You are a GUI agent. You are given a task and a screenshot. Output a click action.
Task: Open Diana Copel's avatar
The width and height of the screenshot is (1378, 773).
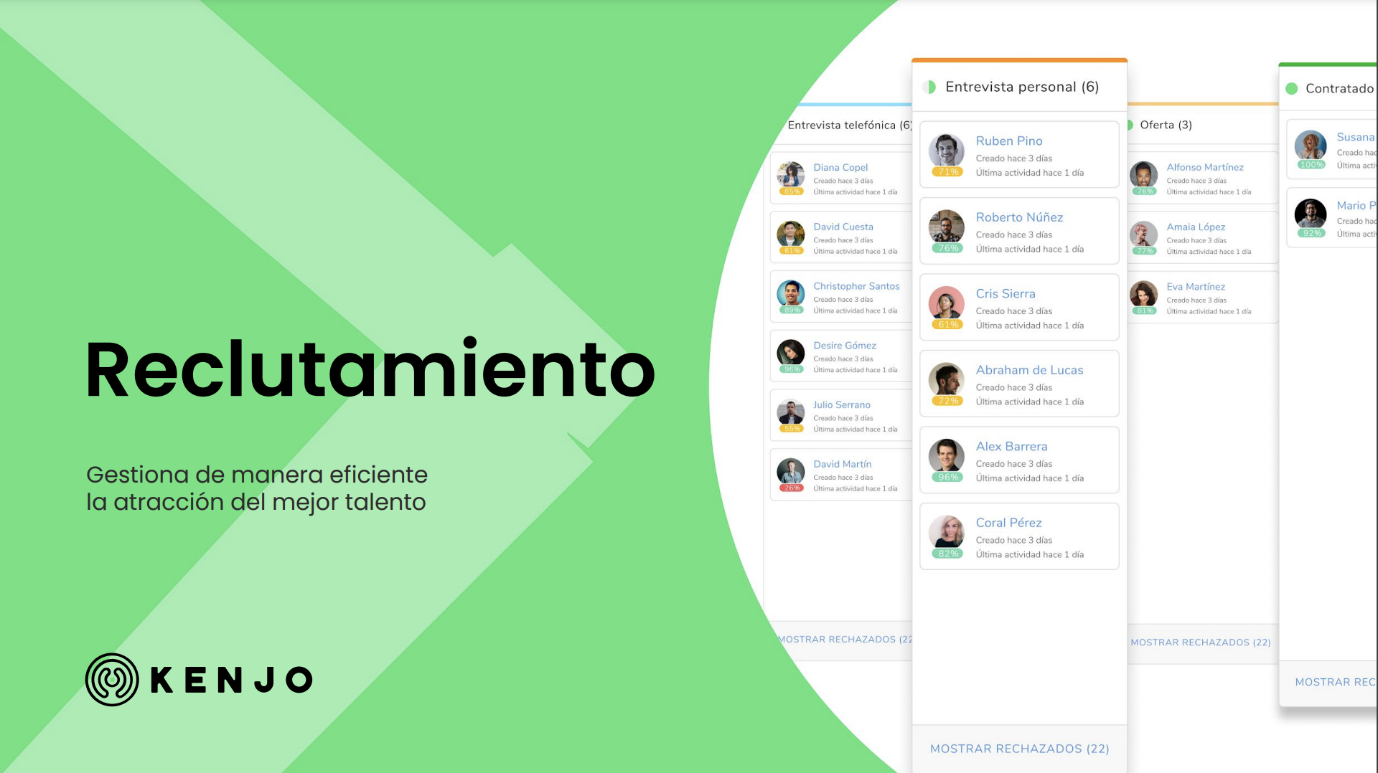[x=791, y=175]
